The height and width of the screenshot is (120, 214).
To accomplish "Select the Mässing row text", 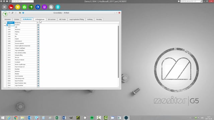I will tap(17, 32).
